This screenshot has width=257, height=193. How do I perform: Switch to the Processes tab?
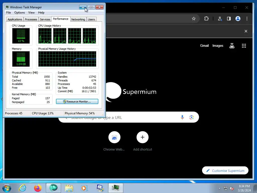(x=31, y=19)
